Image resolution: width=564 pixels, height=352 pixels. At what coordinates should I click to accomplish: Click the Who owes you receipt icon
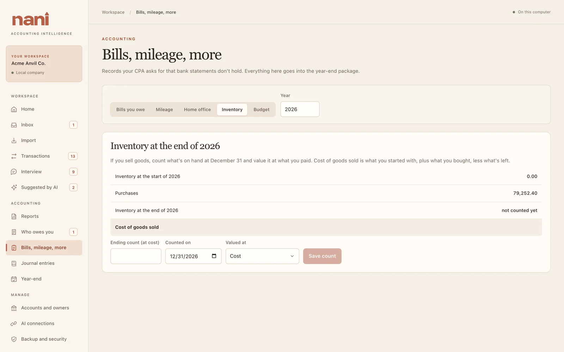14,232
